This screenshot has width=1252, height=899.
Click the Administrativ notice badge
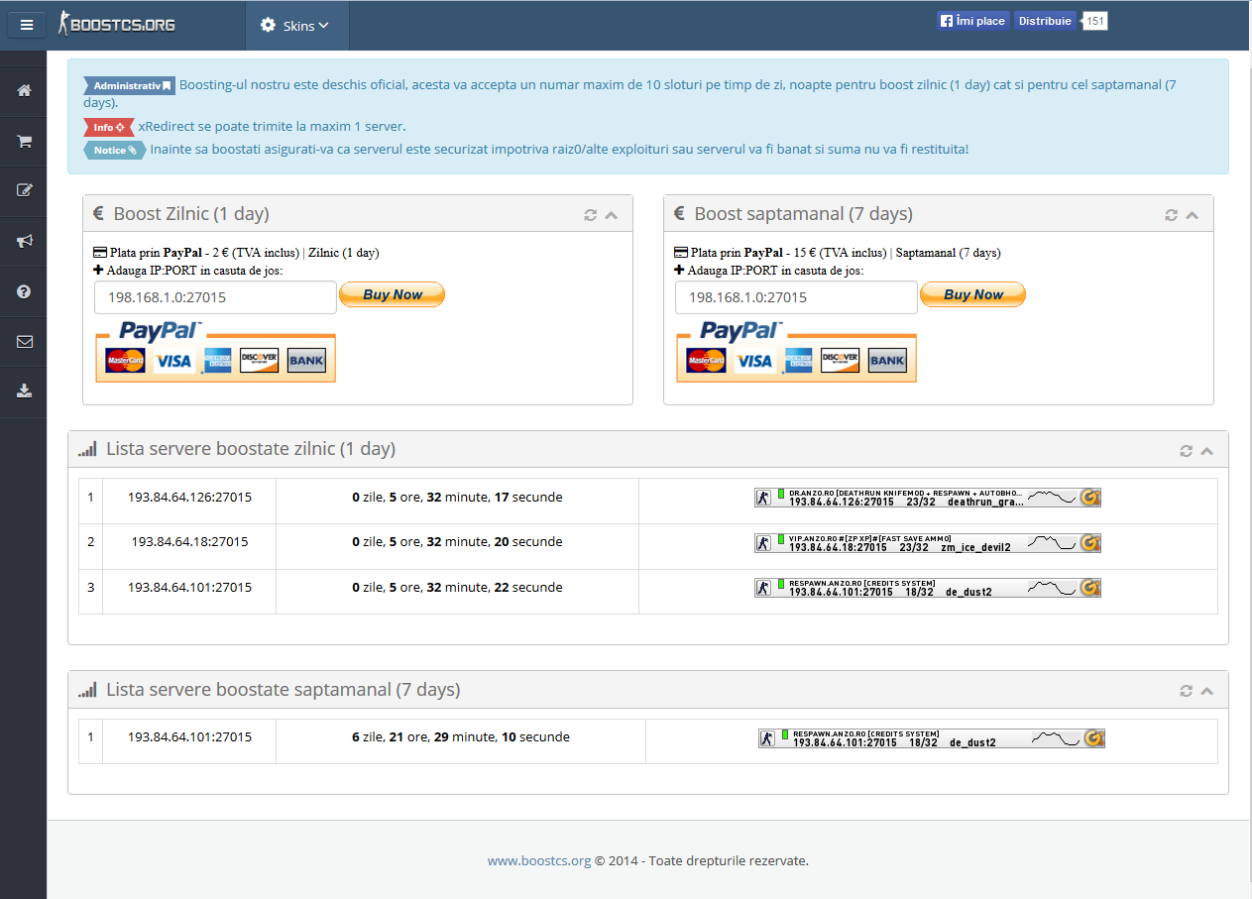[x=129, y=86]
